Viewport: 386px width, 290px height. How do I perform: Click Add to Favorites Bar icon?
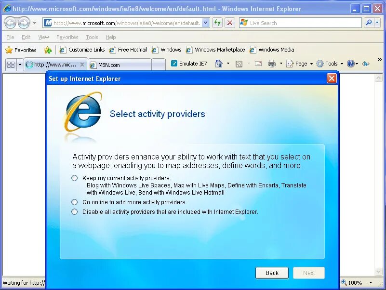(48, 50)
